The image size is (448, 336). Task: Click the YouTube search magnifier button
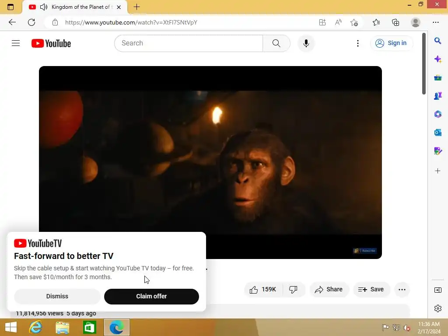276,43
